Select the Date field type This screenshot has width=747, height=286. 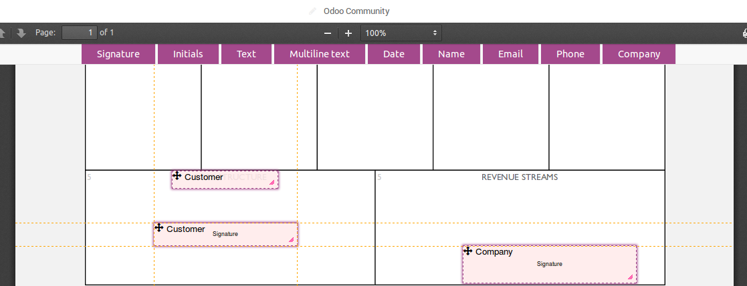pos(393,54)
